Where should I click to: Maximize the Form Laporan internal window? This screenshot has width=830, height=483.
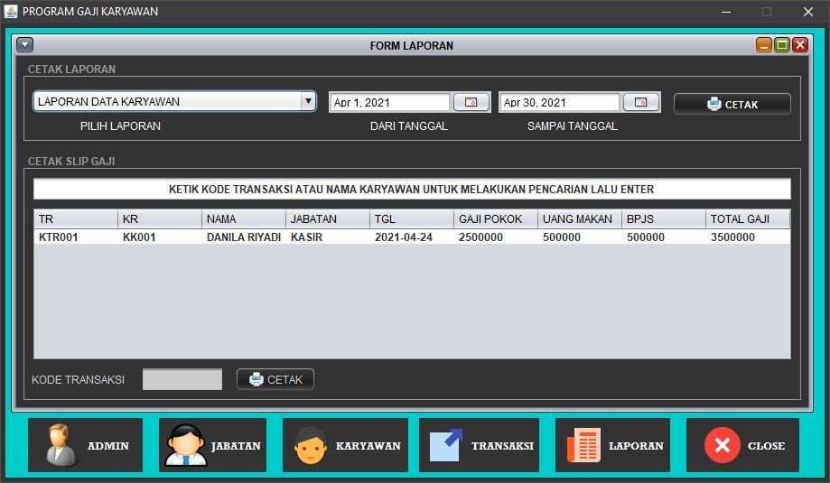782,45
